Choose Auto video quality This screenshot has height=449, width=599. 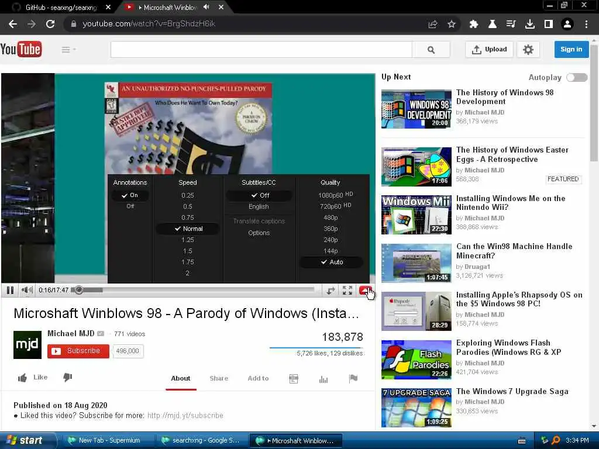pos(331,262)
